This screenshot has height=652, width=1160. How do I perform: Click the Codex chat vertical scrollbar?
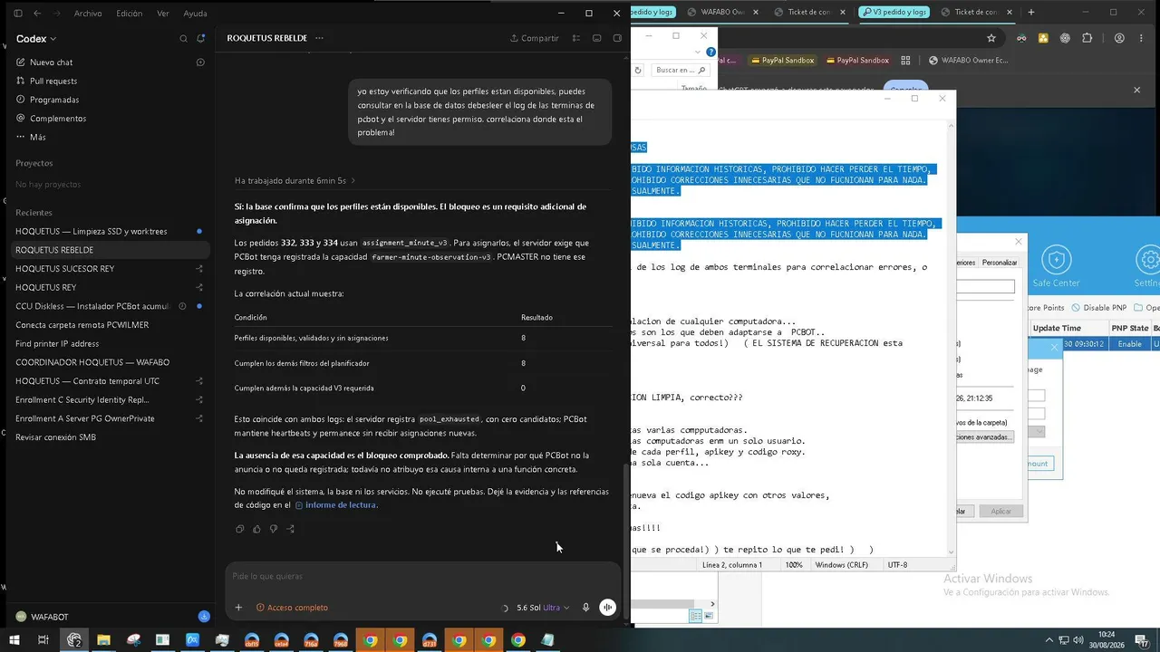[625, 543]
